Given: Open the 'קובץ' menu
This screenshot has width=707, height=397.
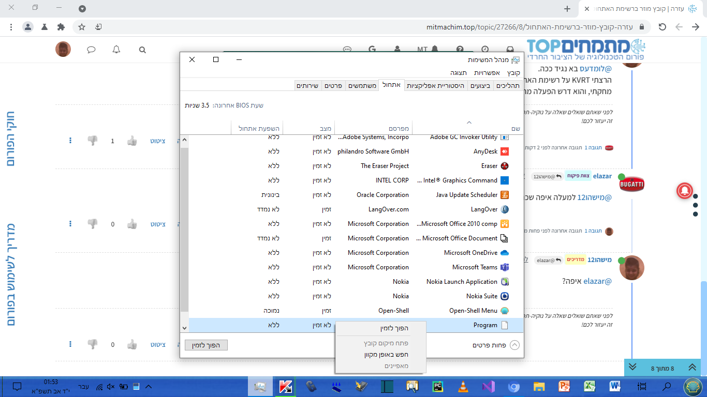Looking at the screenshot, I should point(513,73).
